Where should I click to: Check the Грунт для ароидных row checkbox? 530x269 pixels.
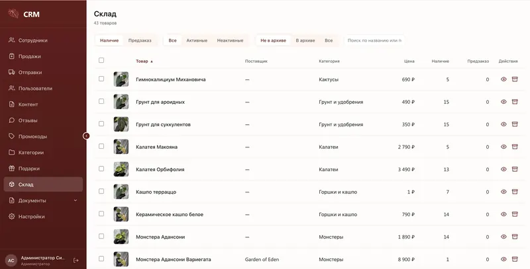(x=101, y=101)
